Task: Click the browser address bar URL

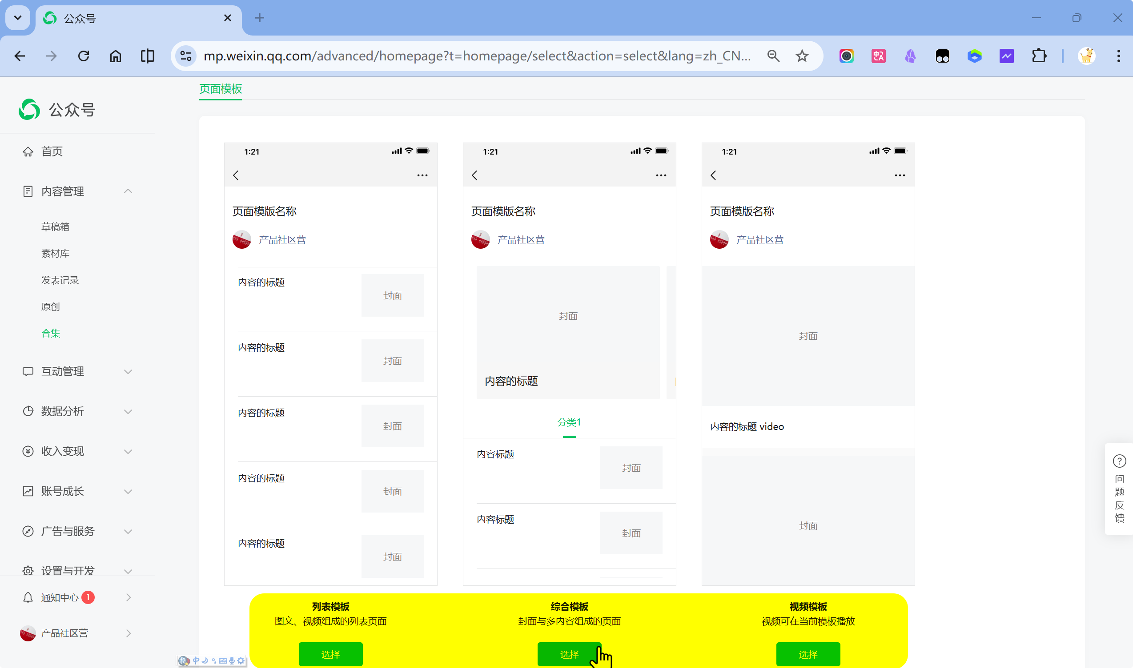Action: [x=476, y=56]
